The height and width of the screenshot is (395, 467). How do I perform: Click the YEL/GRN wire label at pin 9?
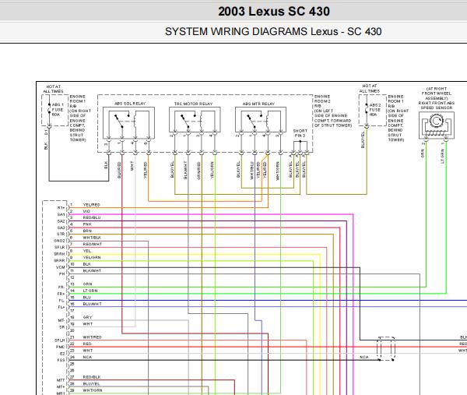point(92,257)
